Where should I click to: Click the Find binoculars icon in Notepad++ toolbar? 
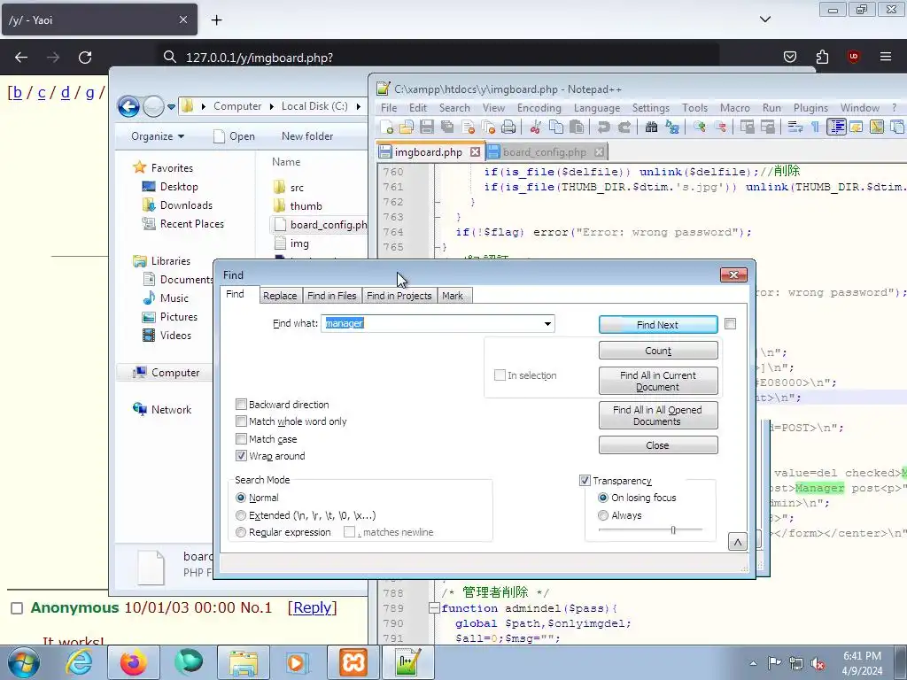651,127
